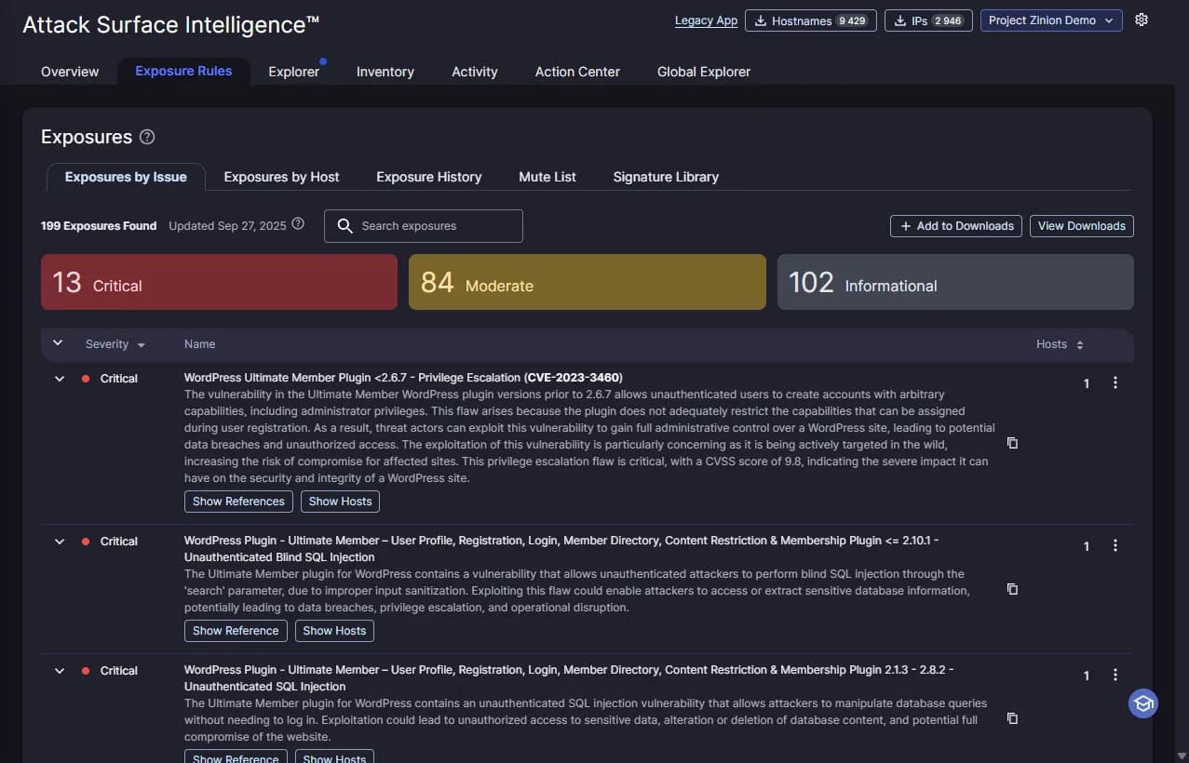Copy the Unauthenticated Blind SQL Injection description
This screenshot has height=763, width=1189.
[1012, 589]
